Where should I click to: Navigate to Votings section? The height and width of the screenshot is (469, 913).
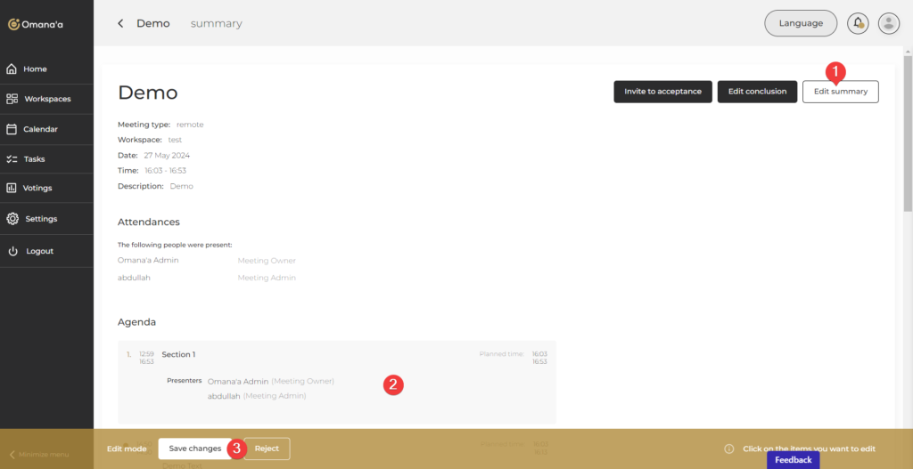point(37,188)
